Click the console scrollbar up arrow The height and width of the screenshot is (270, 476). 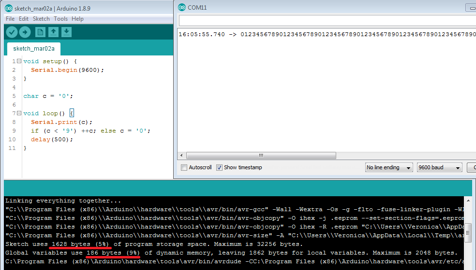click(468, 201)
